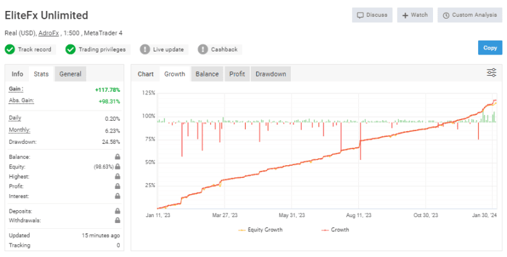Screen dimensions: 507x257
Task: Click the Custom Analysis button
Action: click(470, 15)
